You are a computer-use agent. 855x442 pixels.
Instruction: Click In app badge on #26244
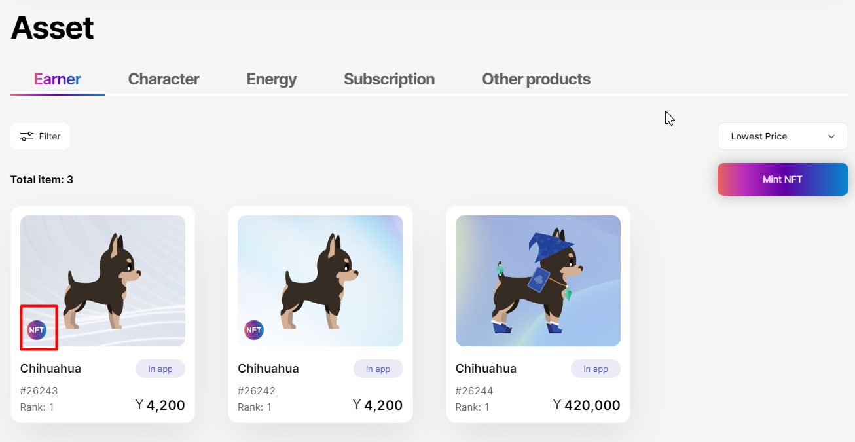(595, 369)
